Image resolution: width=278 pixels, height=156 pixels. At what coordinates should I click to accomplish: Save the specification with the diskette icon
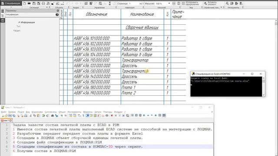click(34, 3)
